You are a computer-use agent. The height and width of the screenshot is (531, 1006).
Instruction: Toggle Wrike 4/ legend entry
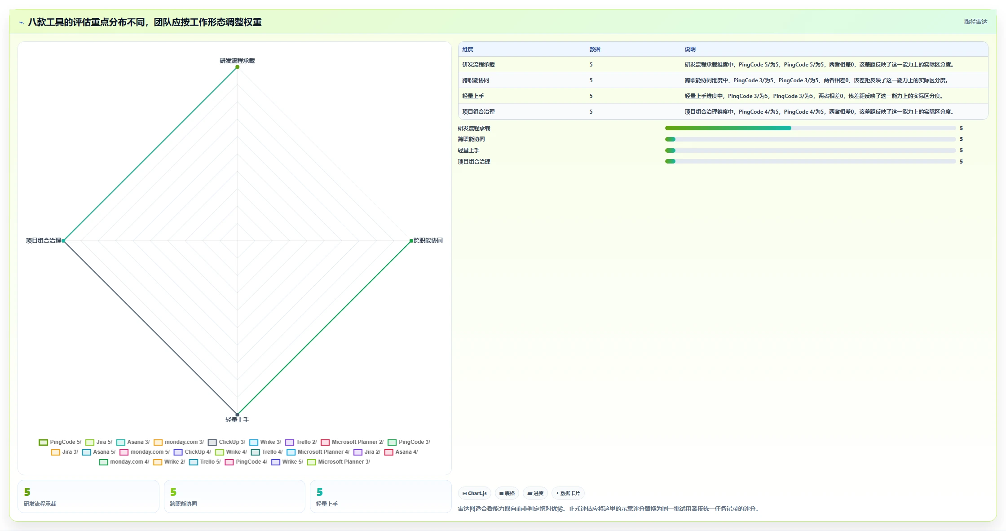[231, 452]
